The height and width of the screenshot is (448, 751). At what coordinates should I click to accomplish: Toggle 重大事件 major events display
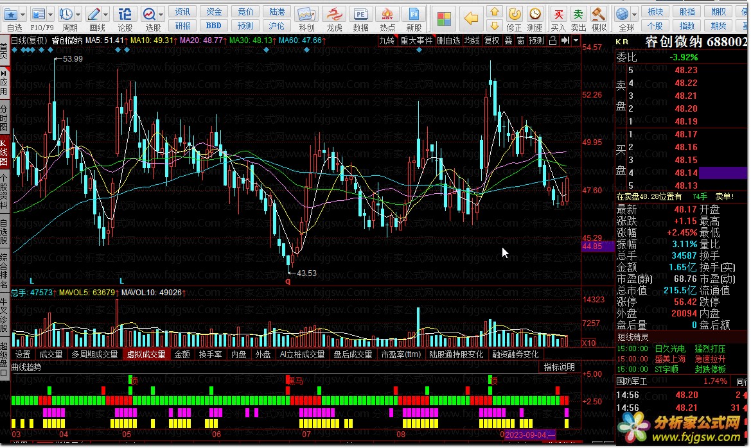click(x=416, y=40)
